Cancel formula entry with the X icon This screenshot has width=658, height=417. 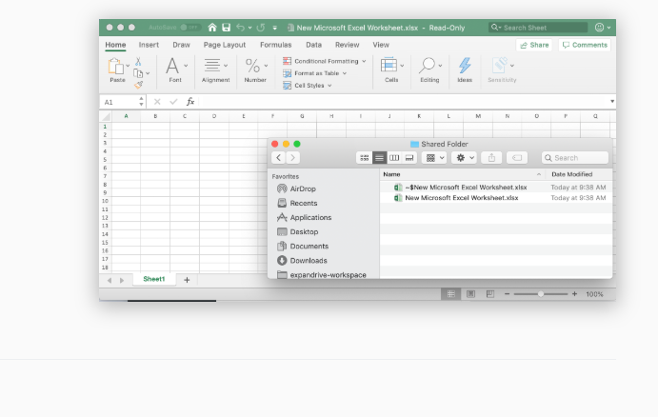[157, 102]
